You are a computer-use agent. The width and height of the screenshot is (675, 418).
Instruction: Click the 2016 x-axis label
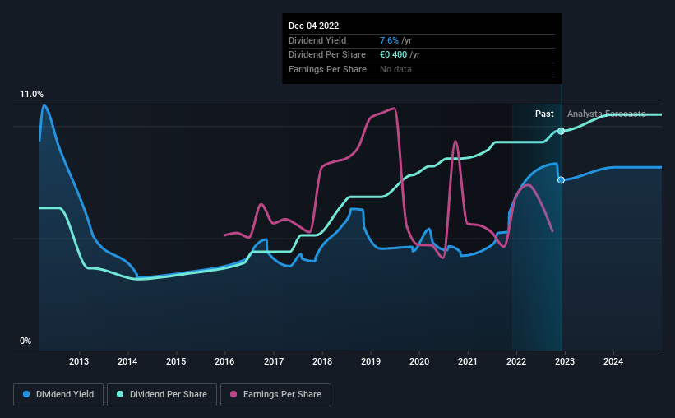tap(224, 361)
